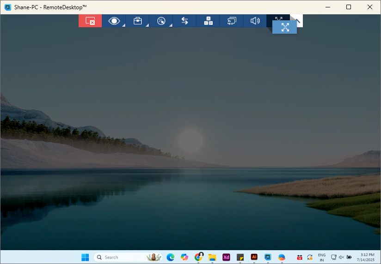
Task: Toggle remote sound speaker icon
Action: (255, 21)
